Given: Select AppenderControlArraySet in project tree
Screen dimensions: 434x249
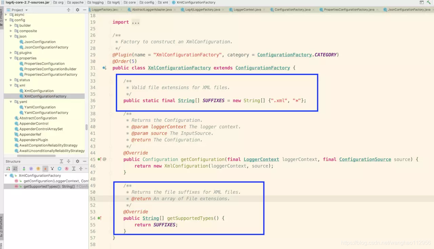Looking at the screenshot, I should [41, 129].
